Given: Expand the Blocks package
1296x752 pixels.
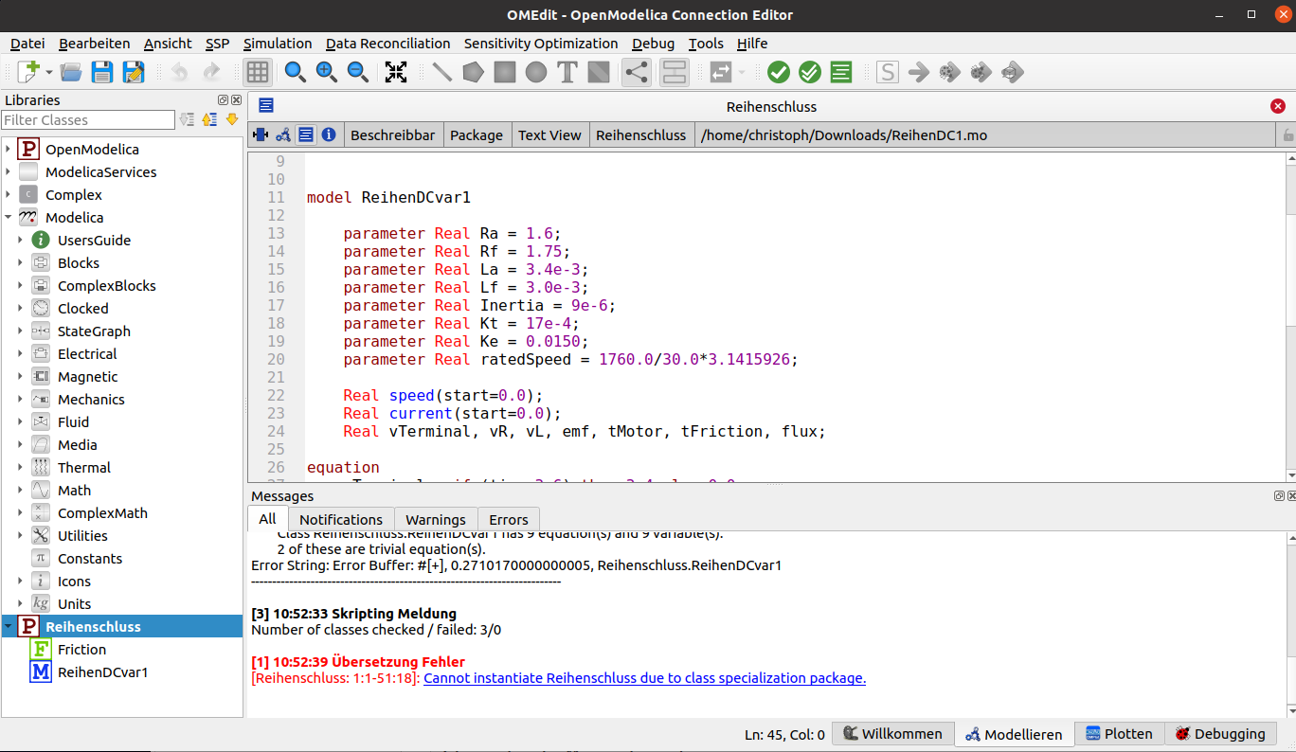Looking at the screenshot, I should pyautogui.click(x=21, y=263).
